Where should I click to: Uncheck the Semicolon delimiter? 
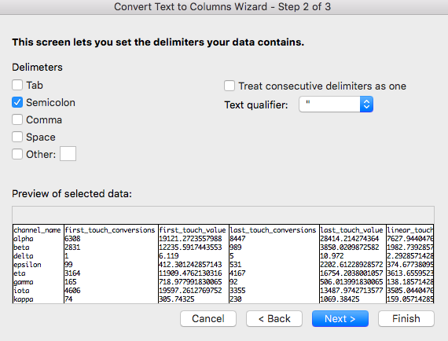[17, 102]
